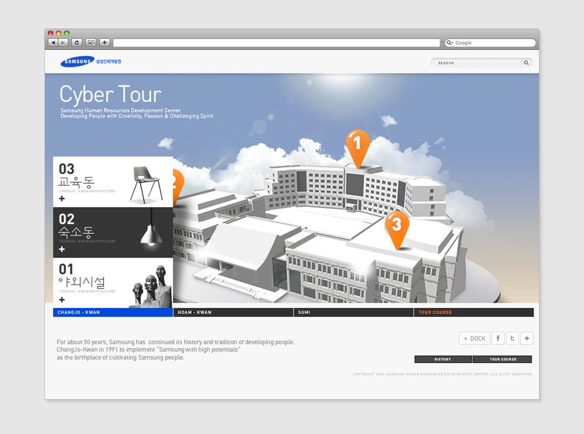
Task: Open the HISTORY button
Action: tap(443, 359)
